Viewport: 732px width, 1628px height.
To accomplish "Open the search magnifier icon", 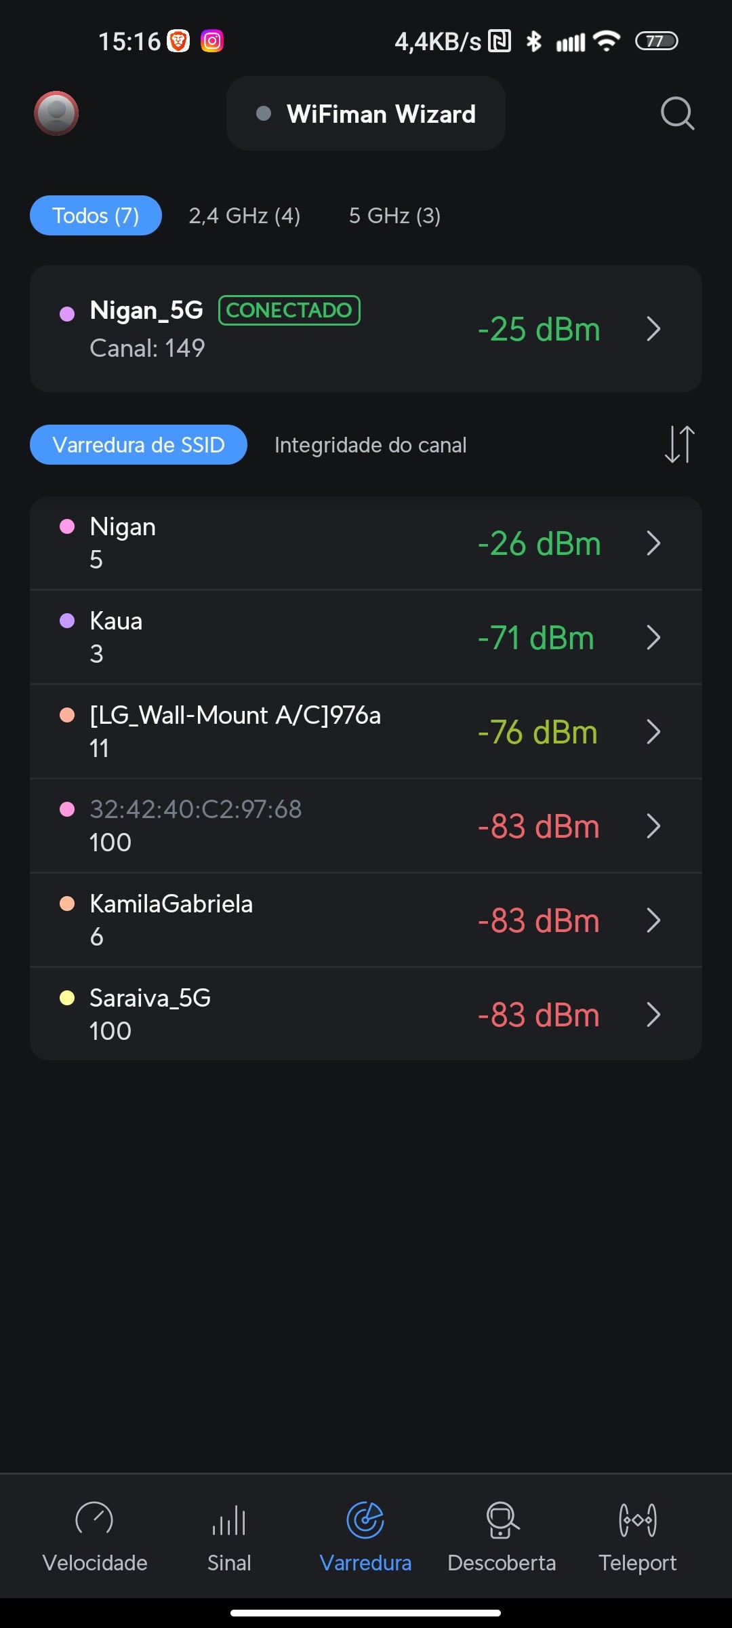I will (677, 113).
